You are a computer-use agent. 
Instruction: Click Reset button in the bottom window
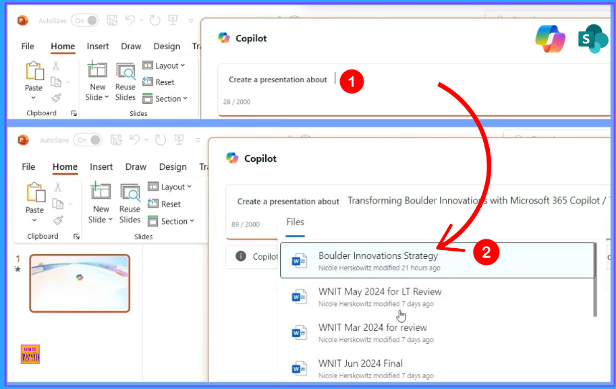tap(164, 204)
